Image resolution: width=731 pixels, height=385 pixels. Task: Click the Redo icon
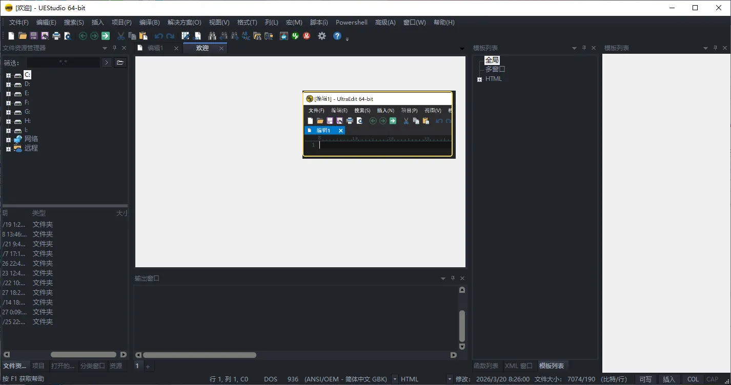point(170,36)
